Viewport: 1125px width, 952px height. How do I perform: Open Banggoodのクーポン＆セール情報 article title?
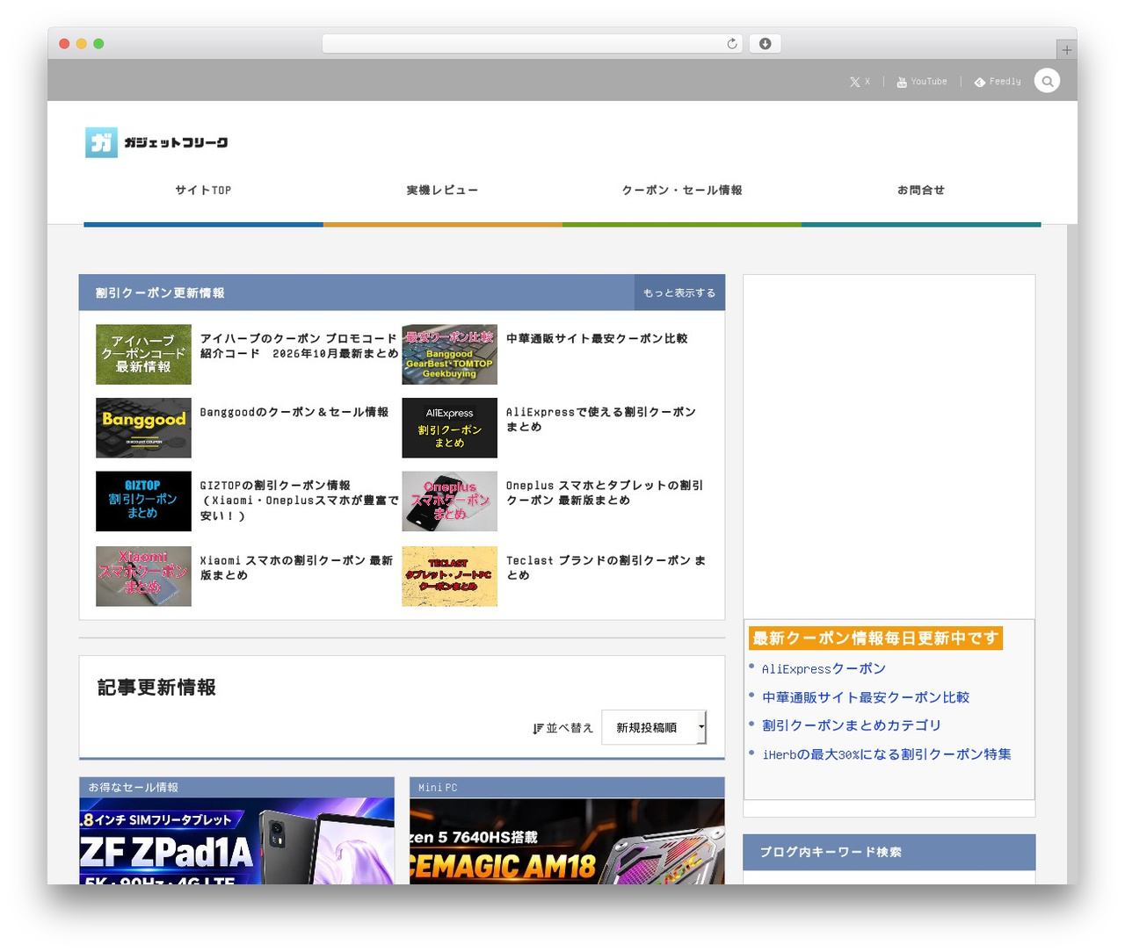point(294,412)
